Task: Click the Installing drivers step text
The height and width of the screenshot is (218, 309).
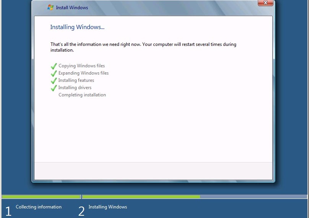Action: tap(75, 88)
